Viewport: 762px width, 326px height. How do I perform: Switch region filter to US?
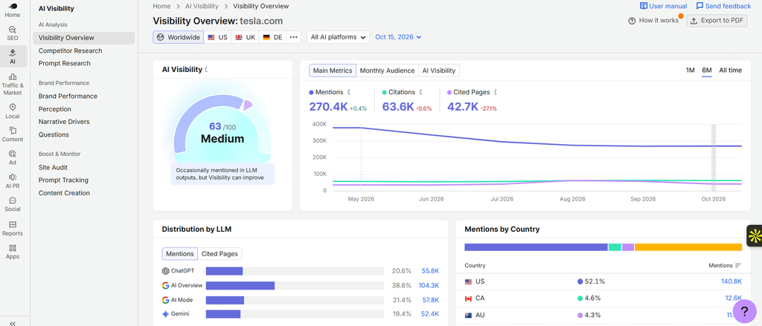click(x=218, y=37)
